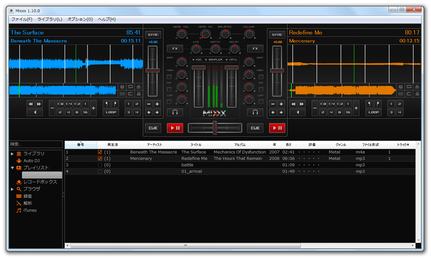Expand the MIC section
Viewport: 431px width, 258px height.
click(197, 60)
